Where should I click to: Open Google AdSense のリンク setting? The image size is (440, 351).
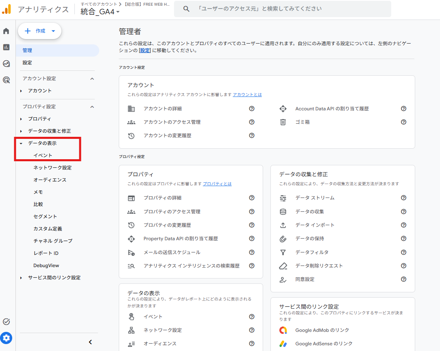324,344
